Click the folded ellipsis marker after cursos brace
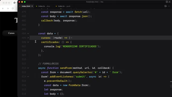Screen dimensions: 172x97 [x=71, y=38]
